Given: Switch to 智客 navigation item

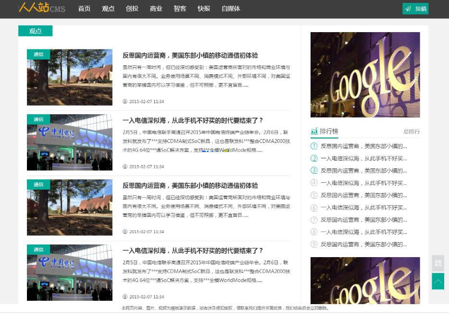Looking at the screenshot, I should [x=180, y=9].
